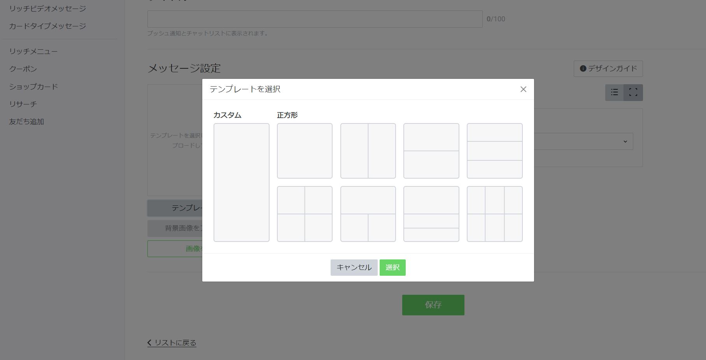The image size is (706, 360).
Task: Open リッチメニュー in the sidebar
Action: [33, 51]
